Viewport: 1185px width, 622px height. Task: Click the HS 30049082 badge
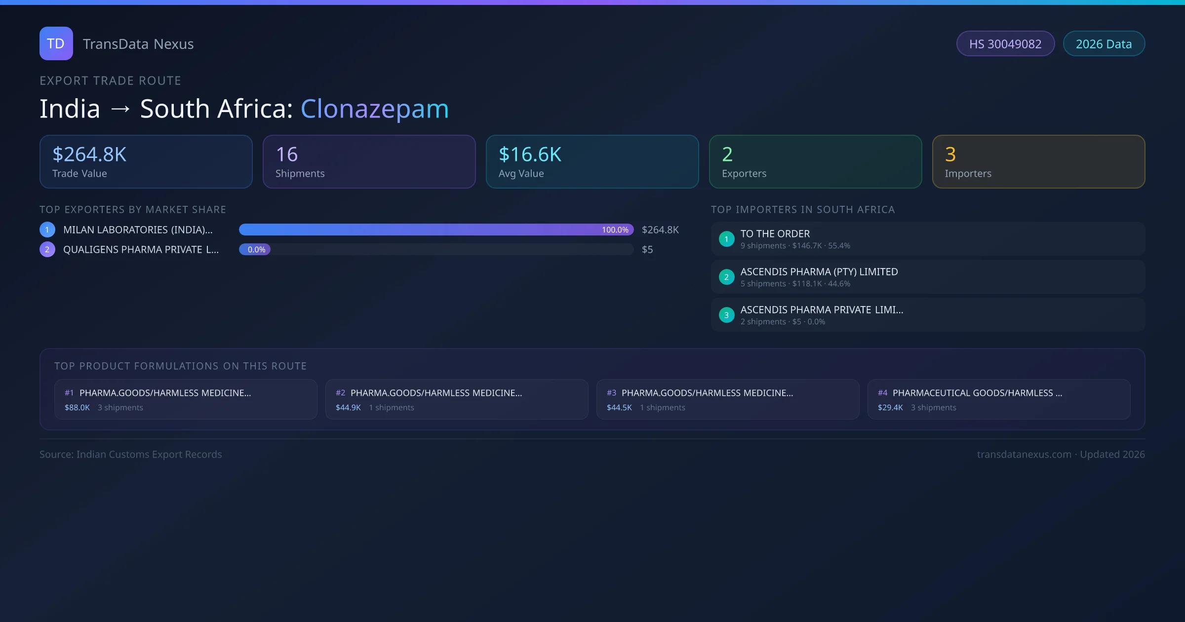coord(1005,44)
